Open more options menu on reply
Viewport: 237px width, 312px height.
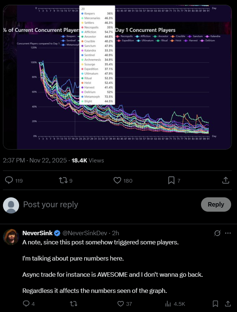(228, 233)
